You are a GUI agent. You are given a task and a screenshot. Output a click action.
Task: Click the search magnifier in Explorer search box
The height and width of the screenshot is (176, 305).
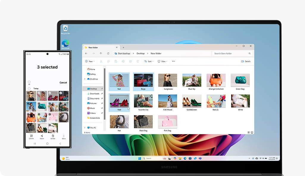[x=250, y=53]
